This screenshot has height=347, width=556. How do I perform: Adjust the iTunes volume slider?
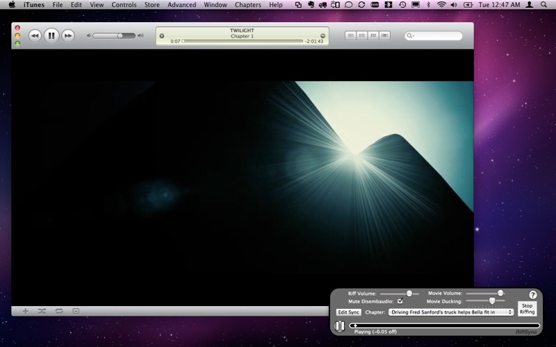114,36
